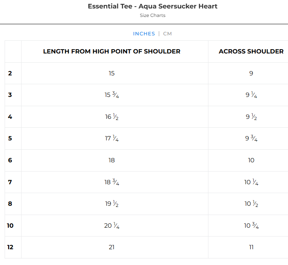The height and width of the screenshot is (265, 288).
Task: Click the Length From High Point header
Action: [112, 52]
